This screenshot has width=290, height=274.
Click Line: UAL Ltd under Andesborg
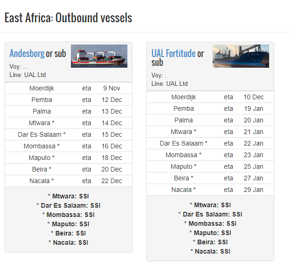(28, 75)
